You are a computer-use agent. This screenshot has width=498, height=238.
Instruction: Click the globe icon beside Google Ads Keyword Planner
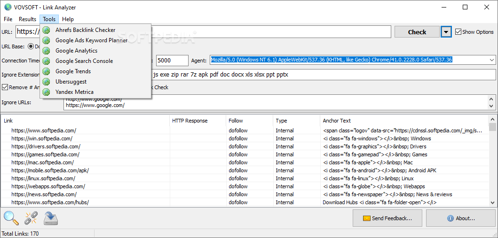click(47, 40)
